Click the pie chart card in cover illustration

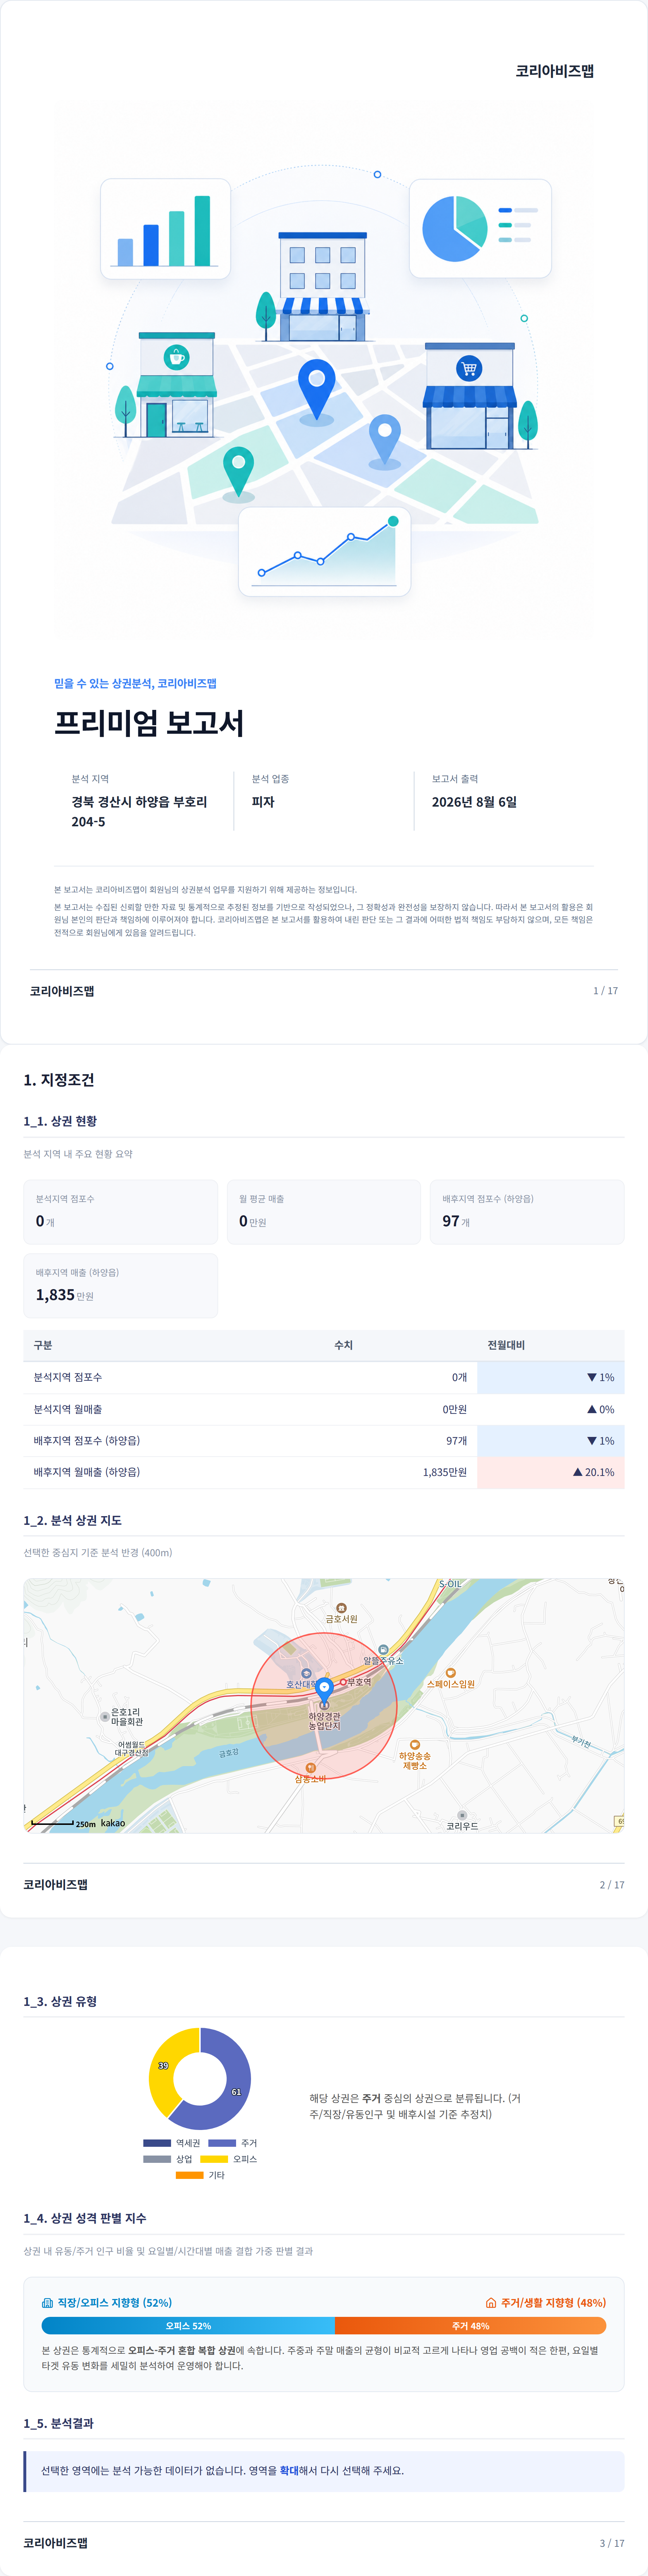[480, 229]
